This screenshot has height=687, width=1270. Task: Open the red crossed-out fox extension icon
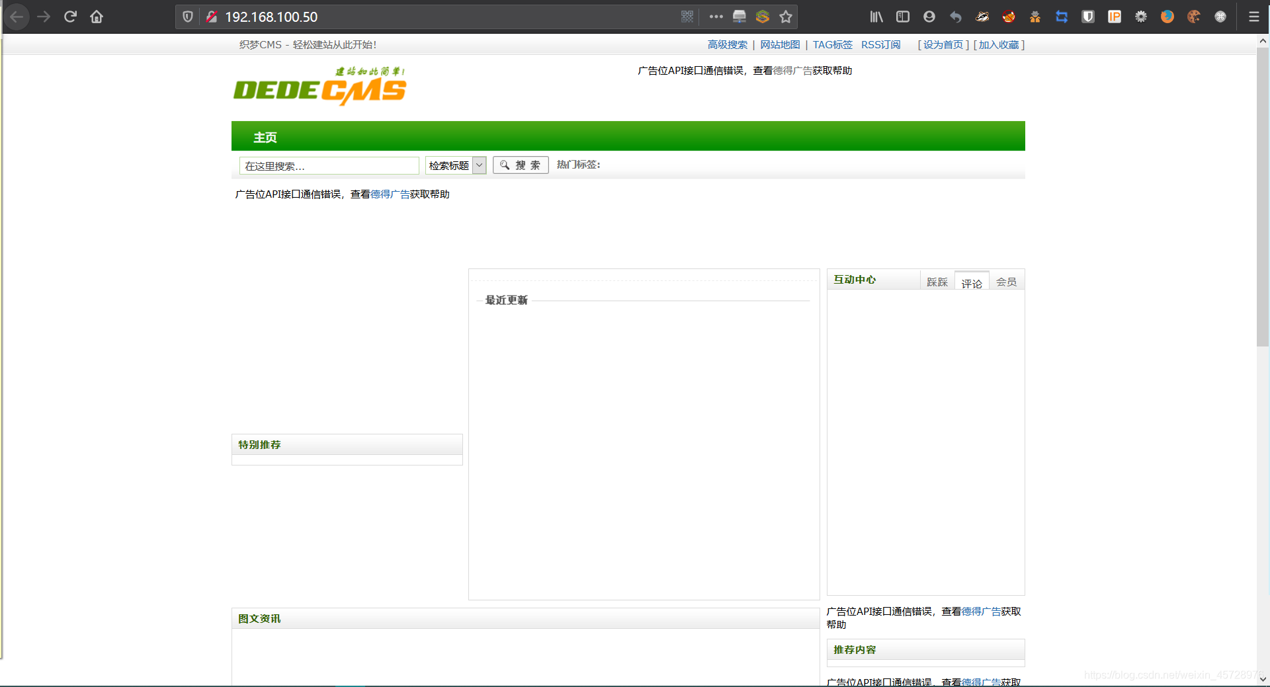[x=1009, y=17]
